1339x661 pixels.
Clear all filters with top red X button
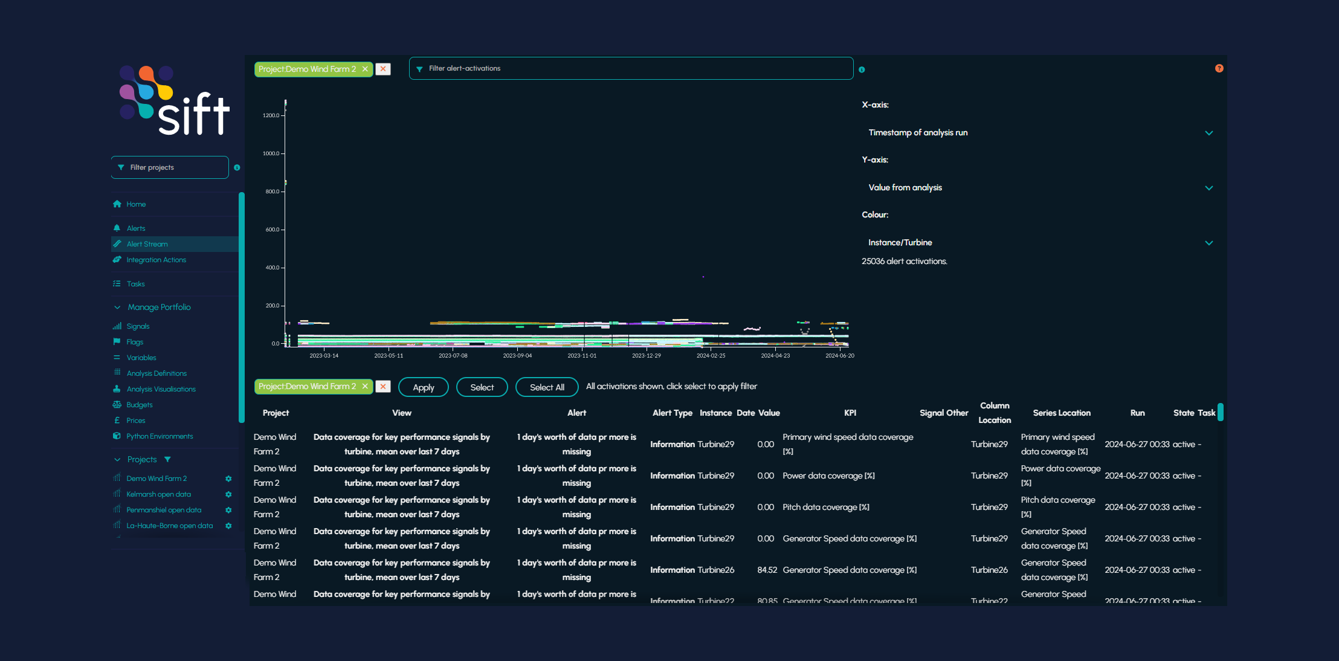pyautogui.click(x=383, y=69)
